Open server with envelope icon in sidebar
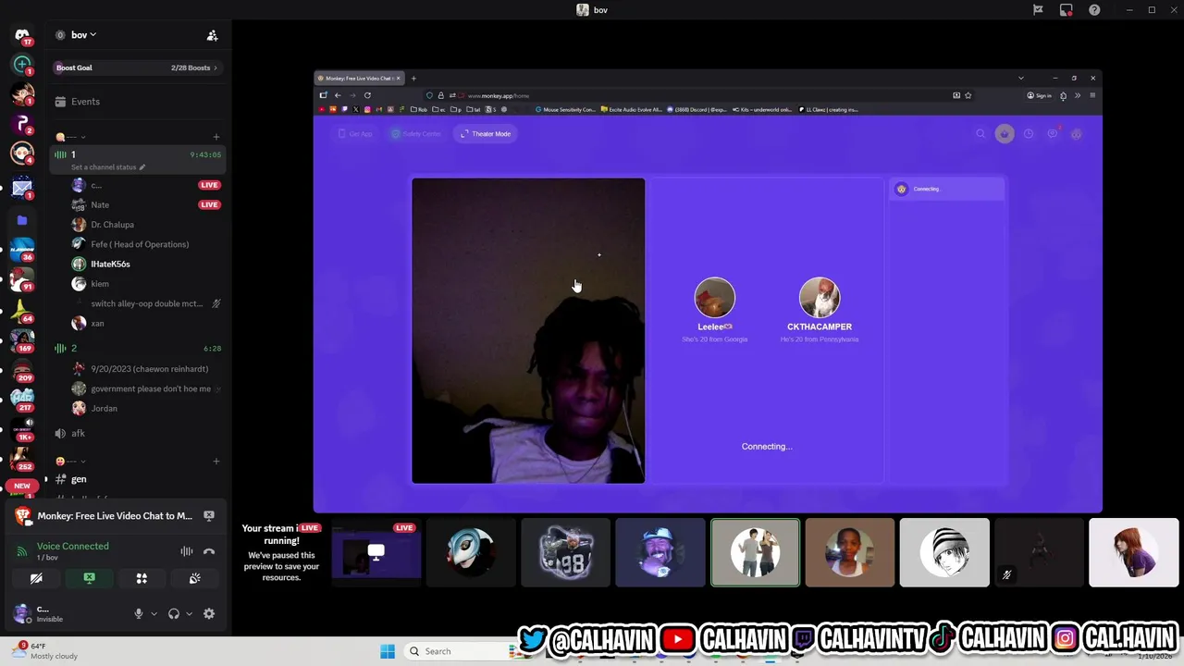This screenshot has height=666, width=1184. click(x=22, y=189)
